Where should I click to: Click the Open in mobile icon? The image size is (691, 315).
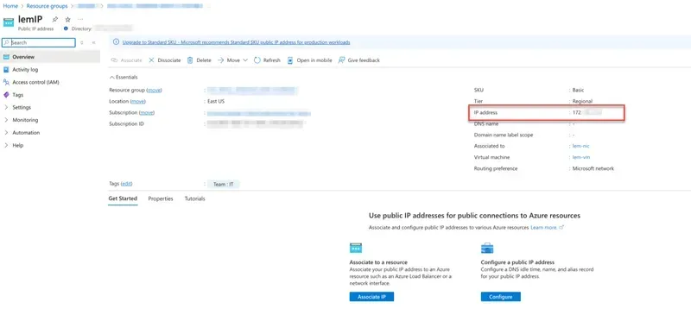point(290,60)
